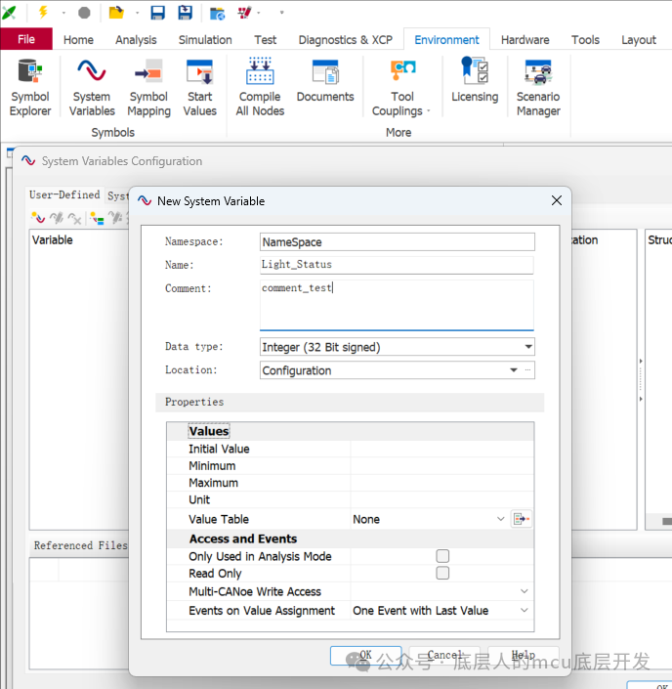Toggle Only Used in Analysis Mode checkbox
The image size is (672, 689).
point(442,556)
